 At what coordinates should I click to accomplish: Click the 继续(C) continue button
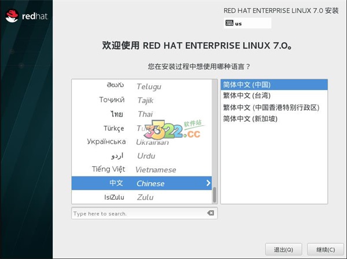coord(326,250)
